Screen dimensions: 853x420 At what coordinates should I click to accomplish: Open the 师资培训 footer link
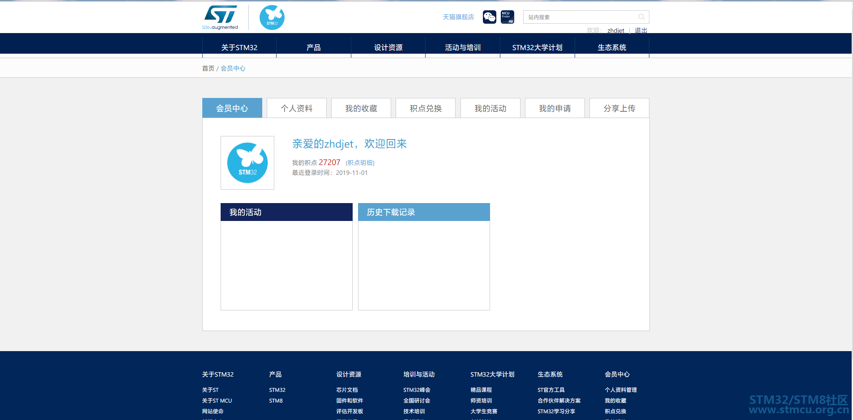pos(481,401)
